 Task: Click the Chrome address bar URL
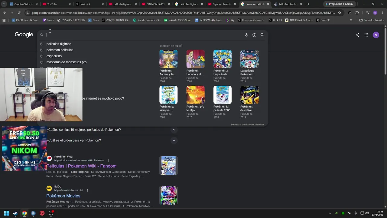tap(183, 13)
